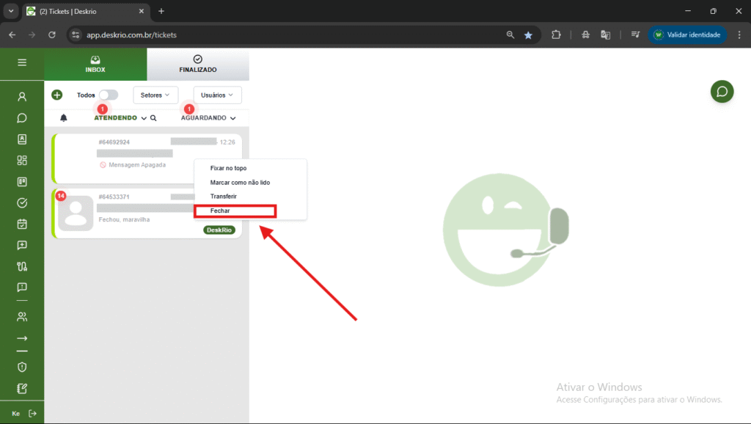
Task: Open ticket #64533371
Action: (x=147, y=213)
